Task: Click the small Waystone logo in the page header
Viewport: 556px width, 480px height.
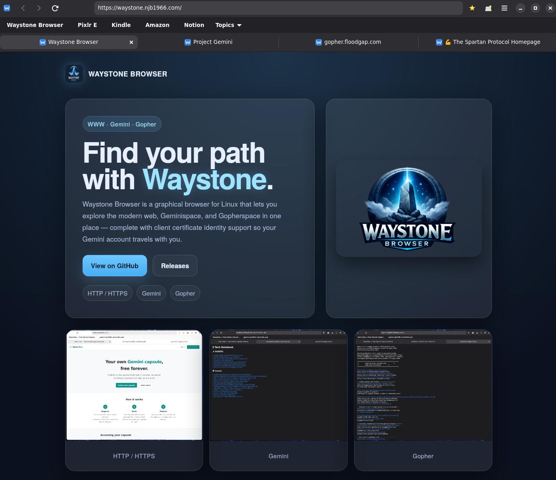Action: (74, 74)
